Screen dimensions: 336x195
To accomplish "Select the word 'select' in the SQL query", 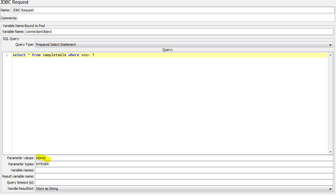I will click(19, 55).
